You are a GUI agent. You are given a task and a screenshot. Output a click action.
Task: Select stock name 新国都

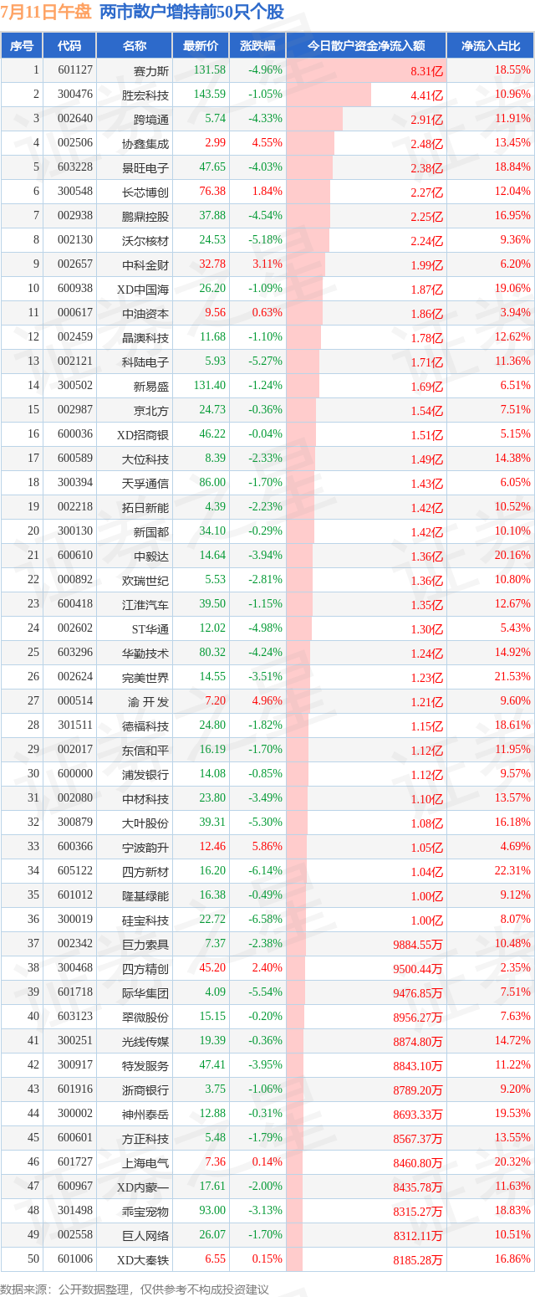(x=151, y=532)
